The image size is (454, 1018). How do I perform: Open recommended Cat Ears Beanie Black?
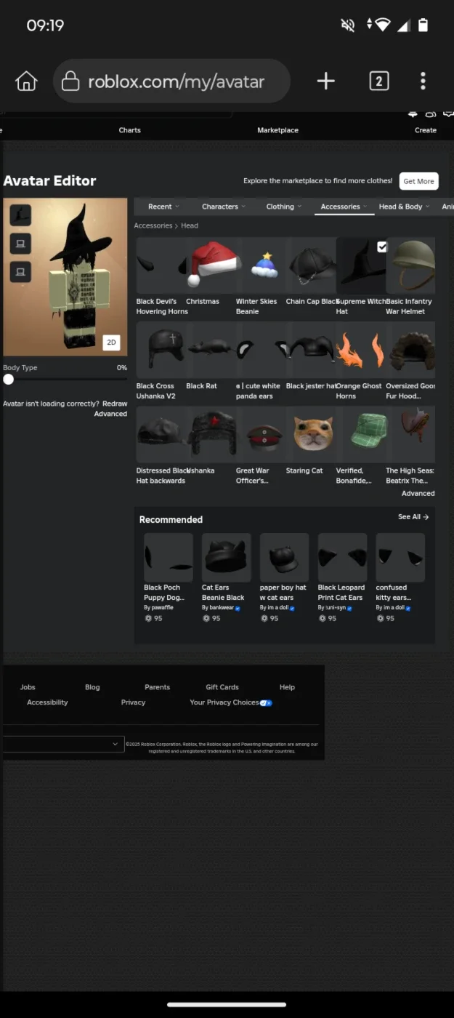tap(226, 558)
